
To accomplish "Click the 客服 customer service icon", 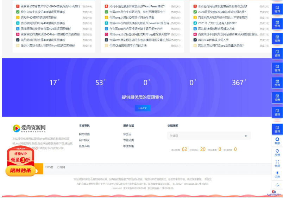I will click(277, 141).
